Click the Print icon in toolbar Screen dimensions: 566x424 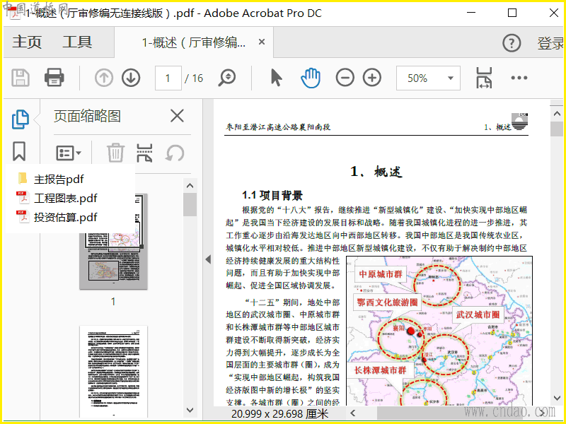click(x=54, y=78)
